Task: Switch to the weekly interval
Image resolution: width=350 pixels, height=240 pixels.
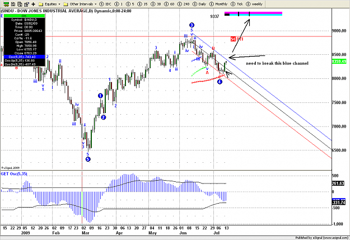Action: [x=254, y=4]
